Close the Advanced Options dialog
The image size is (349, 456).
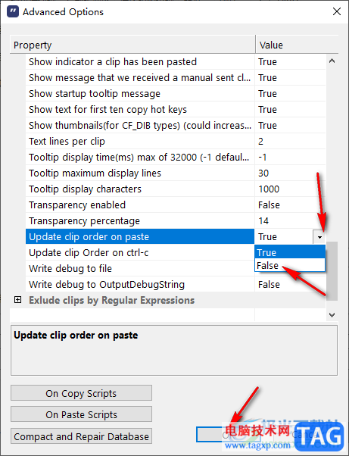(336, 11)
